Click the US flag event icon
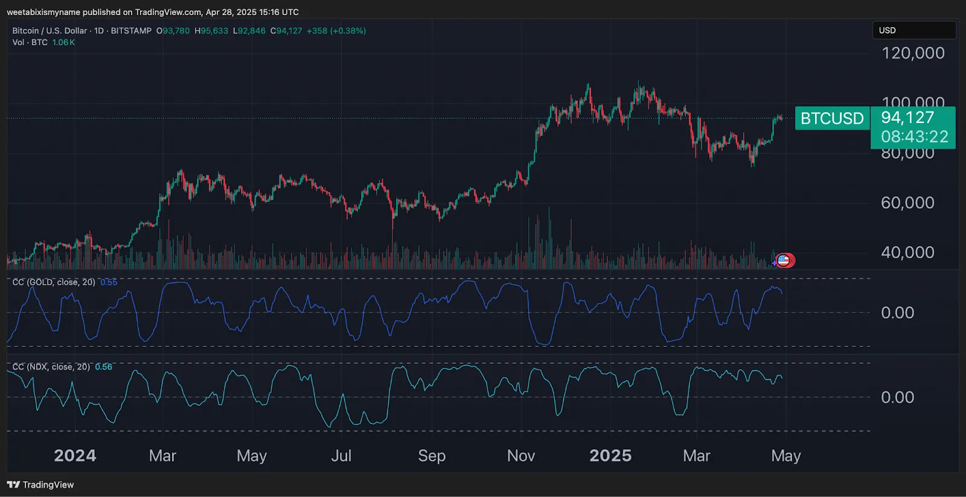The image size is (966, 497). 783,261
